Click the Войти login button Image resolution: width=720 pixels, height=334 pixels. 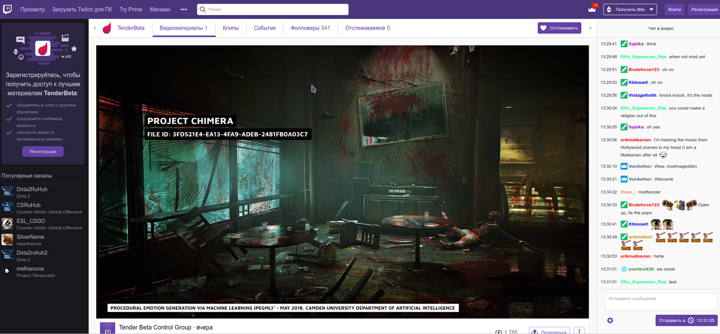[674, 9]
